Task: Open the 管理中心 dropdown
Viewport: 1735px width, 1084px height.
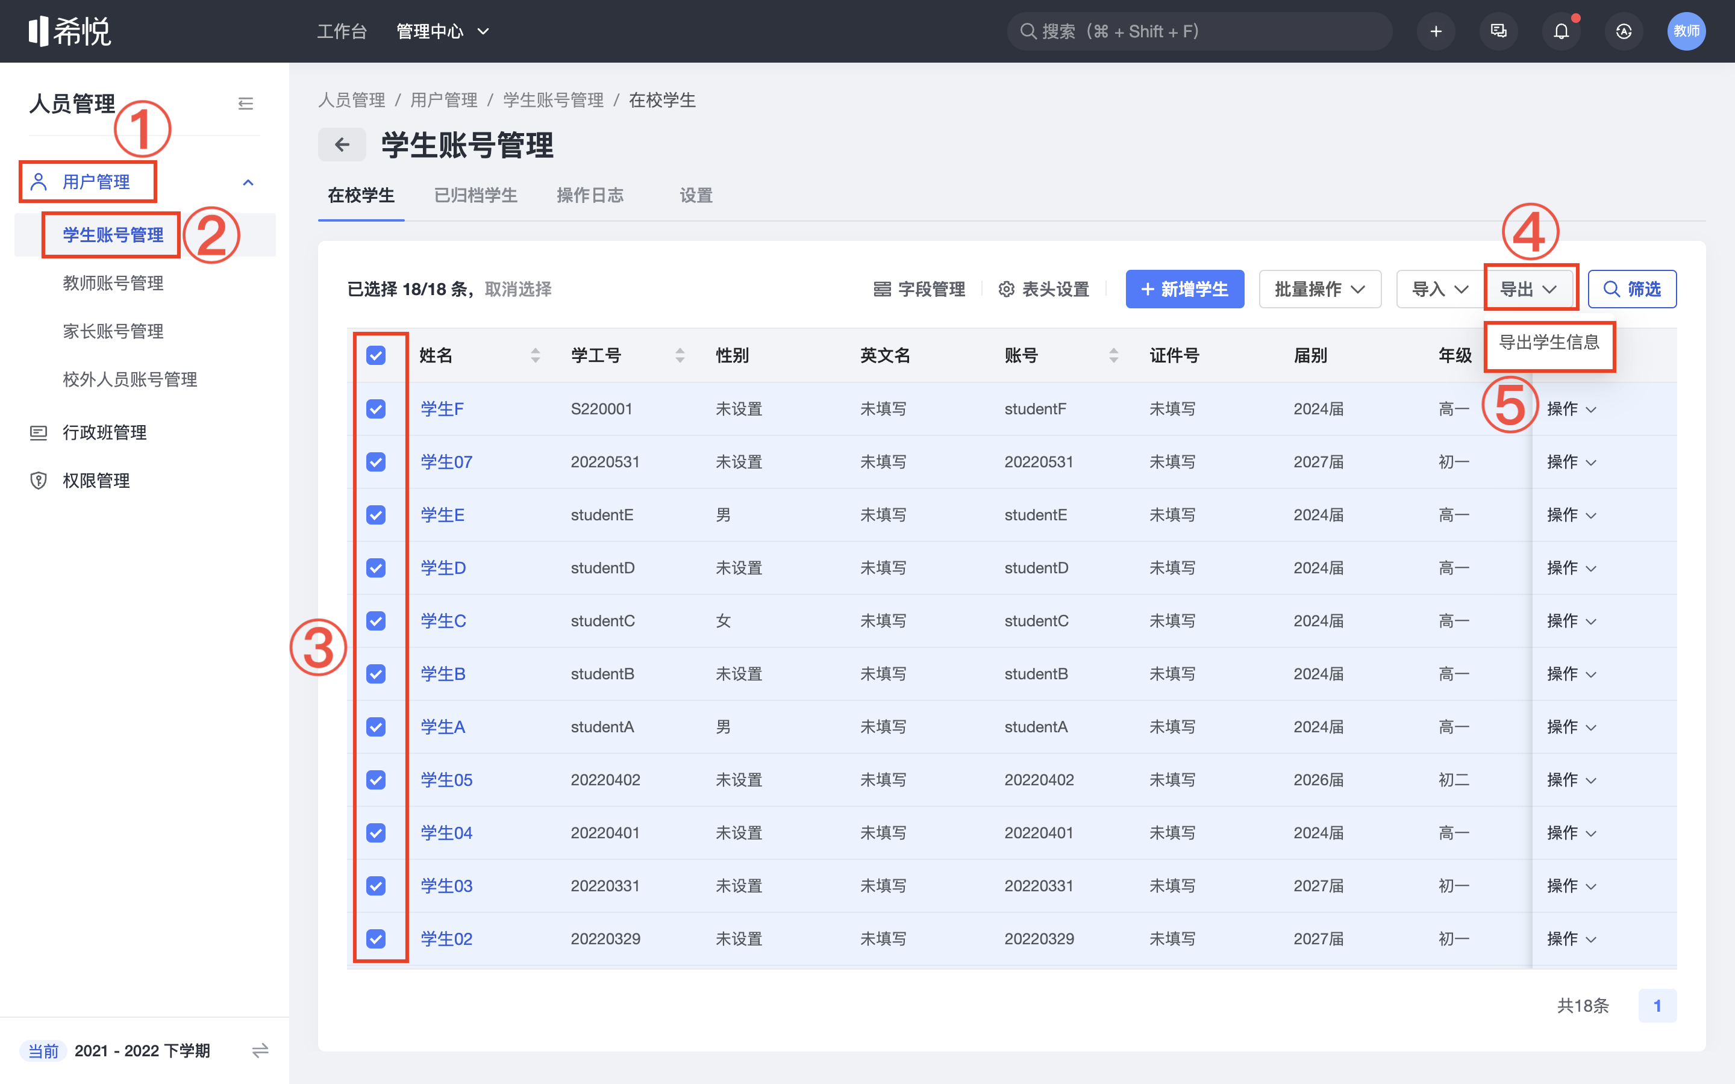Action: point(442,31)
